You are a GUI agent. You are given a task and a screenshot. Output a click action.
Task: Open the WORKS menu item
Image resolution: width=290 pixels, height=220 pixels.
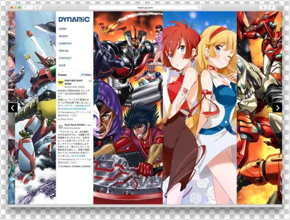click(x=63, y=36)
